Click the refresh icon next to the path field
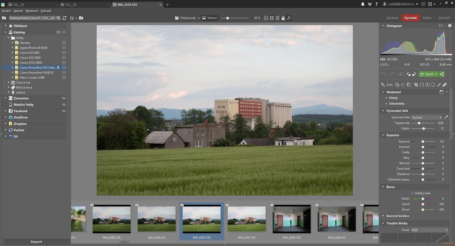The image size is (455, 246). 65,18
